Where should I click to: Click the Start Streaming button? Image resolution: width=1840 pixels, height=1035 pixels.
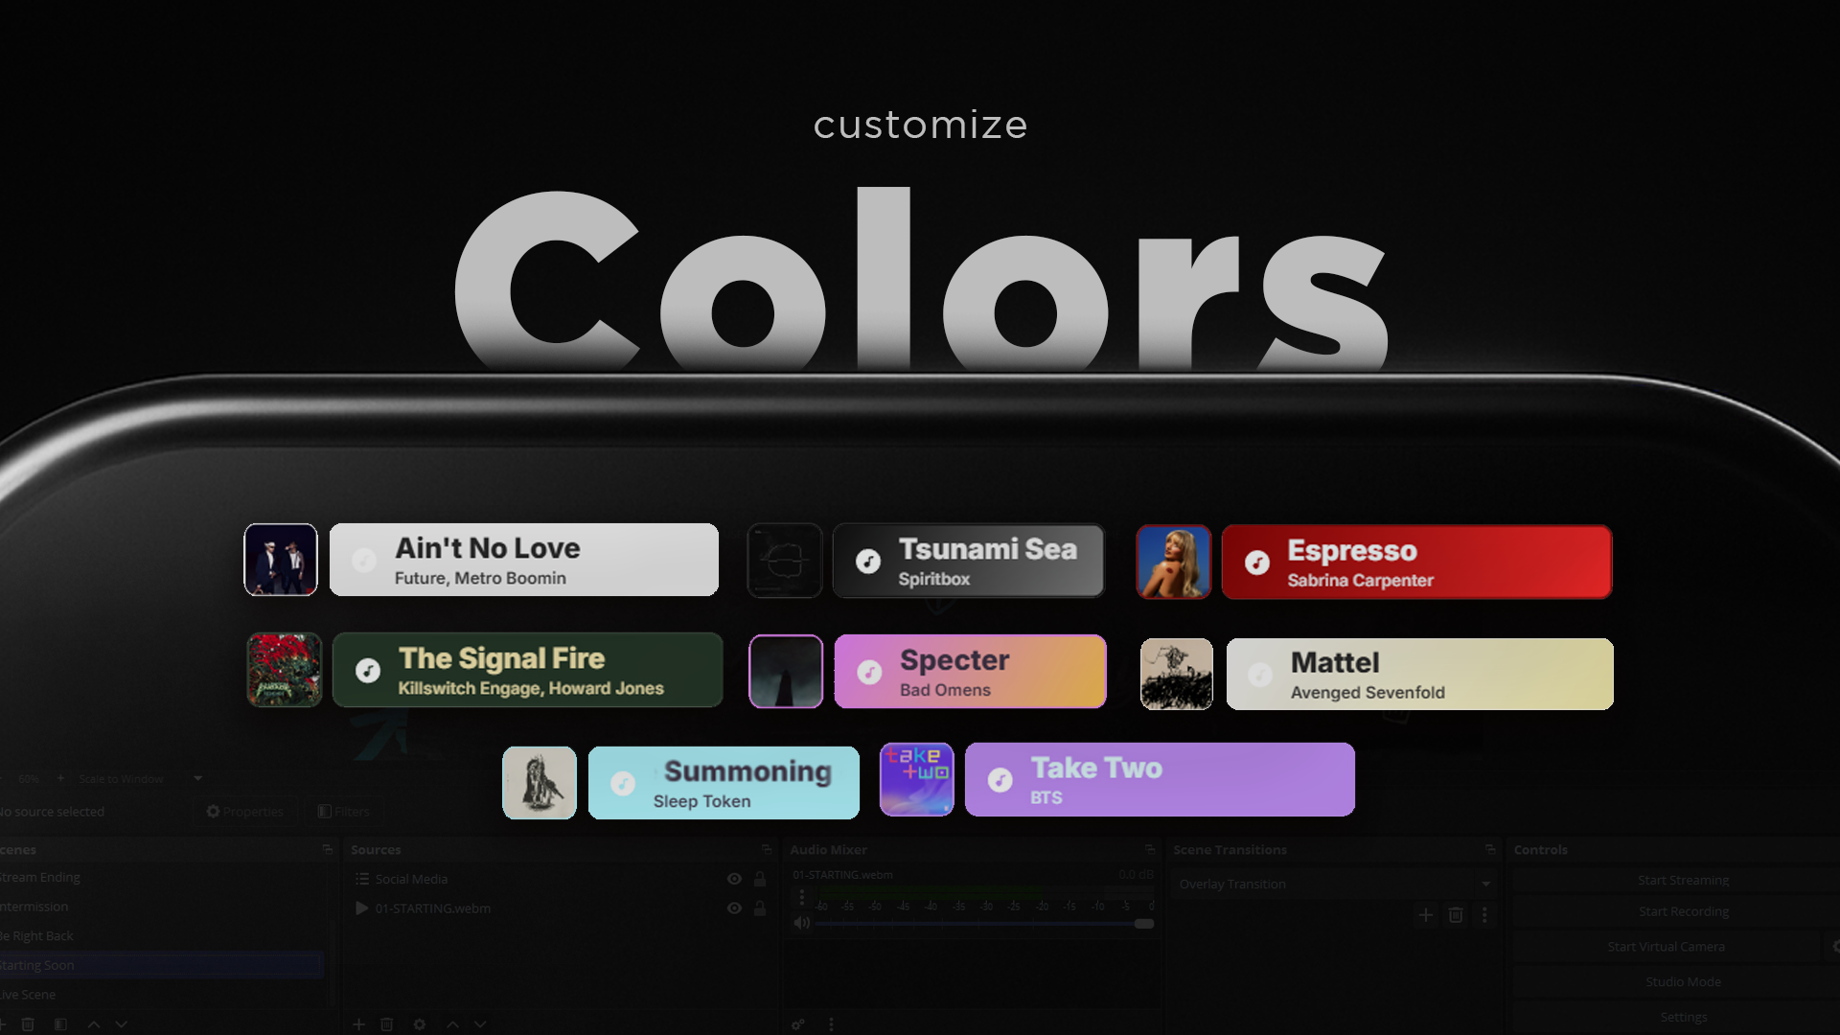[1683, 880]
